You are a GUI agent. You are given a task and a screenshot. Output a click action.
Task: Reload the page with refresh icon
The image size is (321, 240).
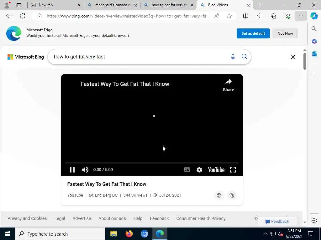(x=23, y=16)
